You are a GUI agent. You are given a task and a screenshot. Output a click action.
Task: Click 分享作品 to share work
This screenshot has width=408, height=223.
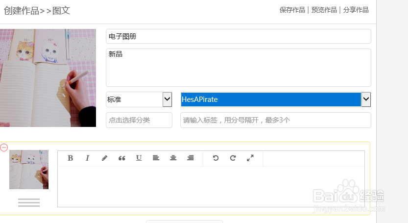(356, 10)
